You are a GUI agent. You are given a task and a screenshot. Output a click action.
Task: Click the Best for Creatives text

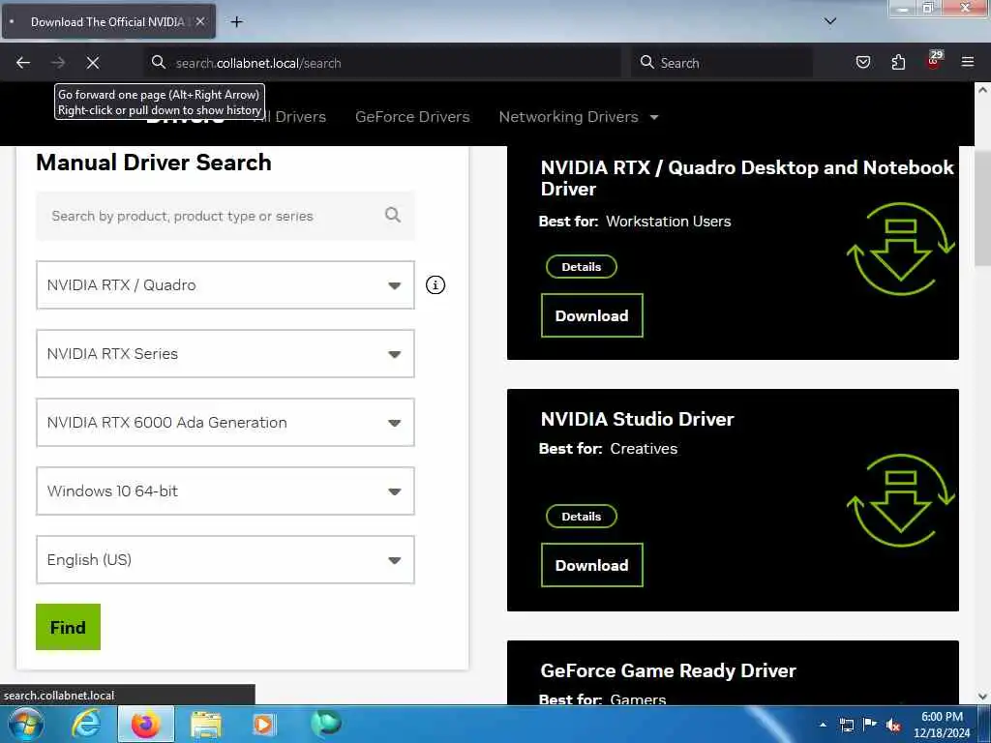tap(608, 449)
